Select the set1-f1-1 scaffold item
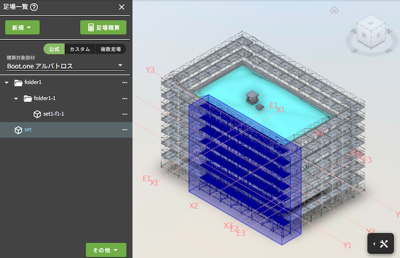Image resolution: width=400 pixels, height=258 pixels. pyautogui.click(x=53, y=114)
